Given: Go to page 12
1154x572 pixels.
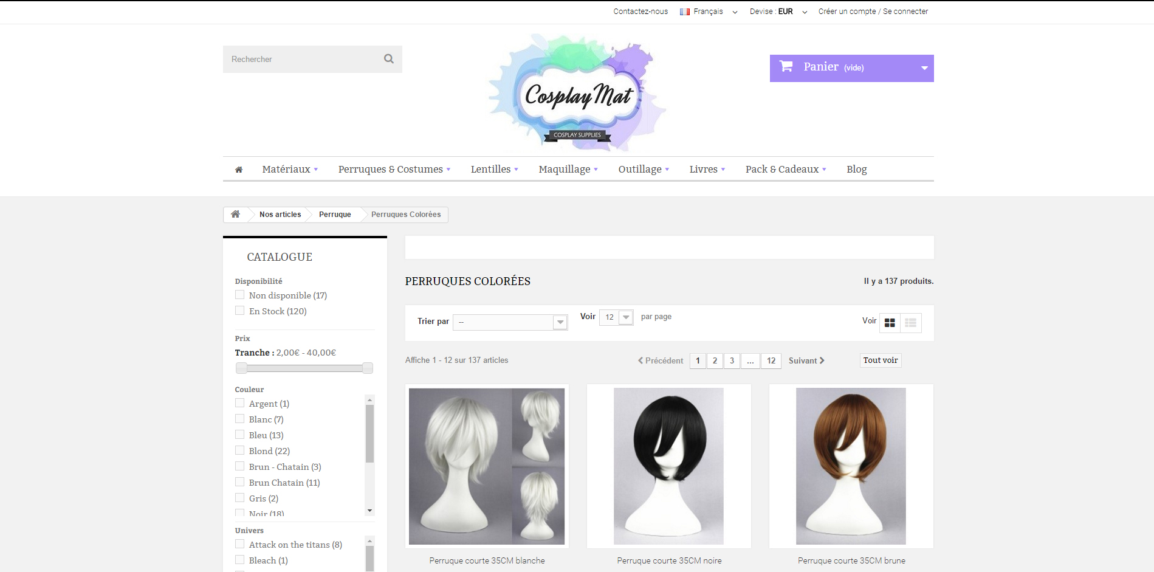Looking at the screenshot, I should [771, 360].
